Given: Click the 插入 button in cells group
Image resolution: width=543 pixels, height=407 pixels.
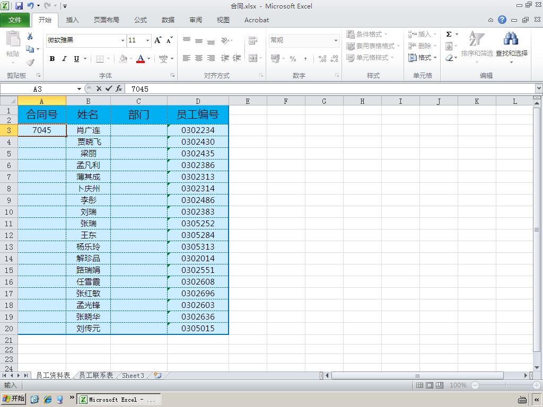Looking at the screenshot, I should click(x=423, y=34).
